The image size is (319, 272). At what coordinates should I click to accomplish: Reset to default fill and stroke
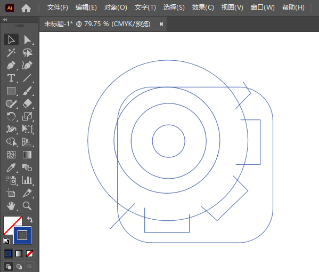6,241
